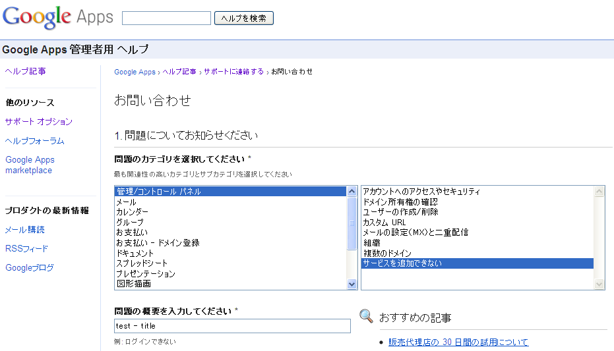Select お支払い - ドメイン登録 category

(231, 243)
